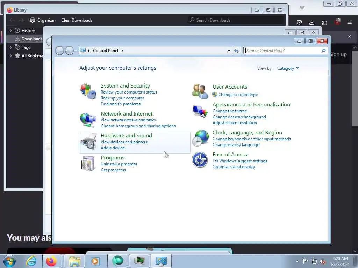The image size is (358, 268).
Task: Open the Appearance and Personalization monitor icon
Action: click(200, 111)
